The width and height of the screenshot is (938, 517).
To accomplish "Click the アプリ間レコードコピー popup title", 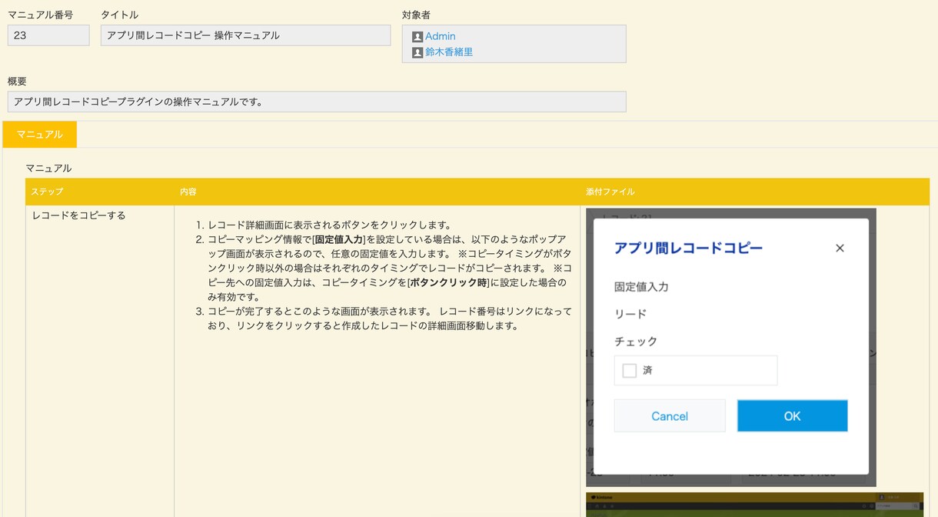I will (x=688, y=248).
